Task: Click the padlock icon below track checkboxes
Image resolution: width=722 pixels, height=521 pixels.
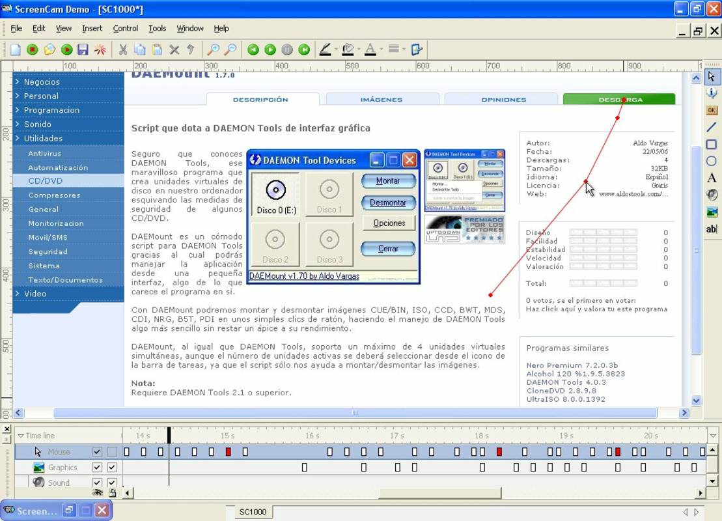Action: (x=113, y=493)
